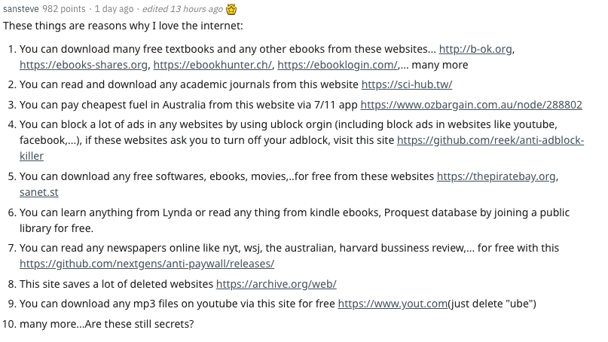Click the "1 day ago" timestamp
The width and height of the screenshot is (608, 342).
tap(113, 10)
